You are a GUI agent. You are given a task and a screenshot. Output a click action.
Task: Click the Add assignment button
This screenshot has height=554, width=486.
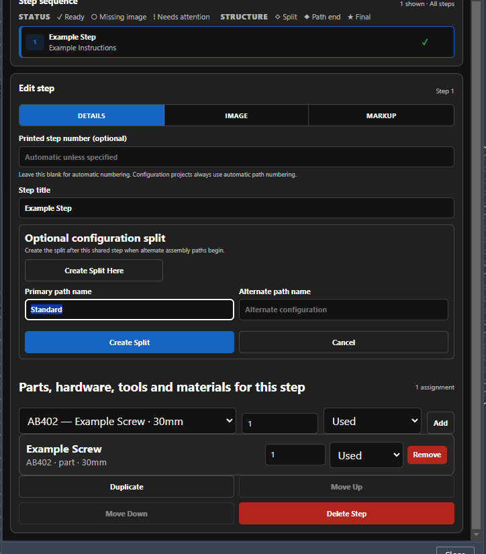[x=440, y=423]
